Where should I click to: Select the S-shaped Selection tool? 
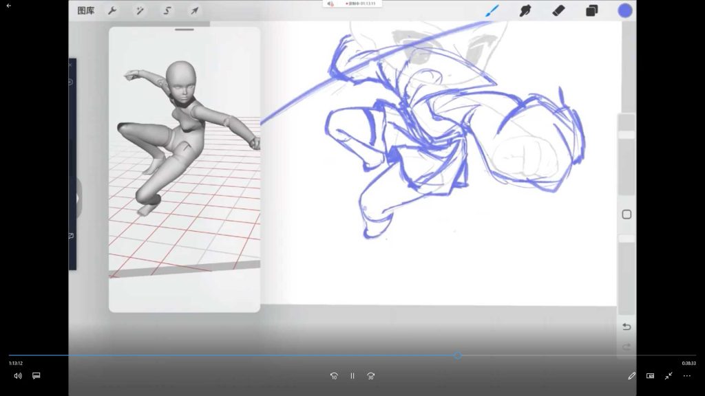point(167,10)
